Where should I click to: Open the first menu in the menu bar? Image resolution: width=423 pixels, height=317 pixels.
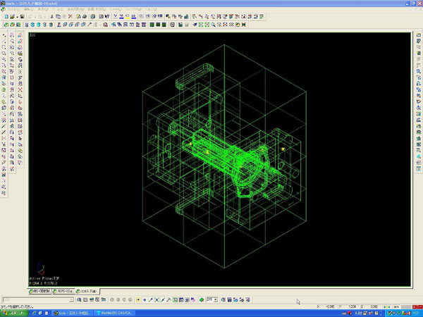(13, 9)
